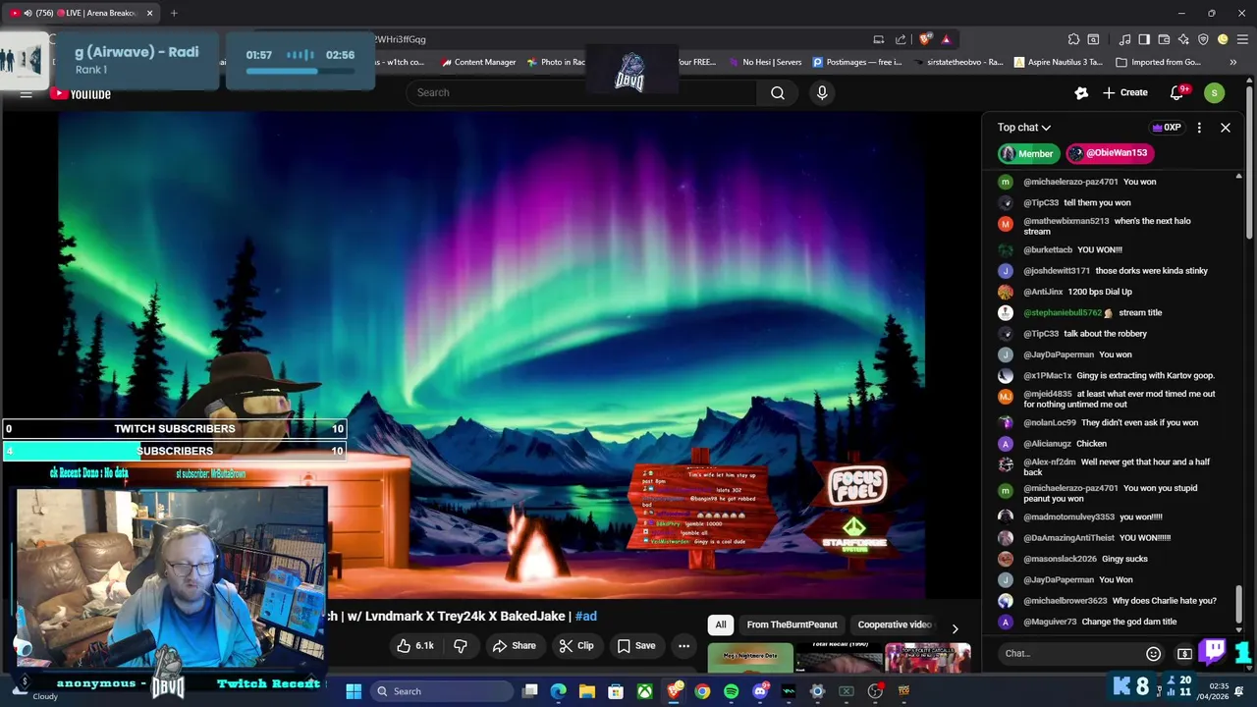Go to the YouTube home logo
Image resolution: width=1257 pixels, height=707 pixels.
[81, 93]
